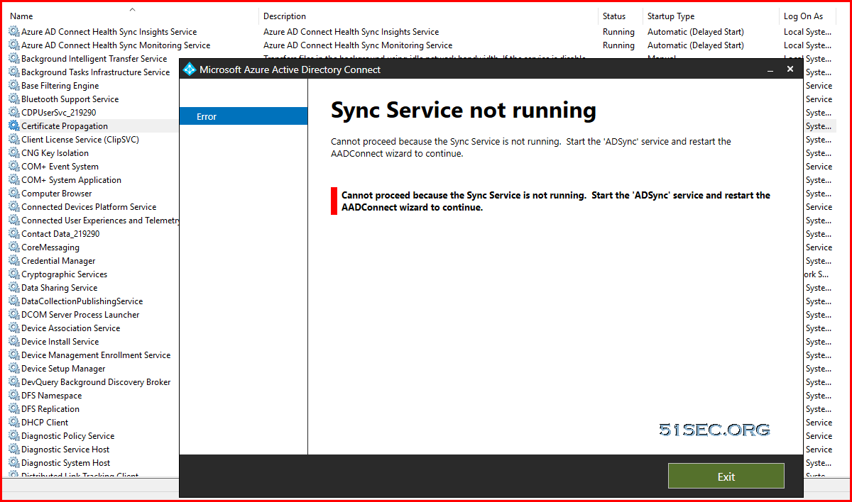The height and width of the screenshot is (502, 852).
Task: Click gear icon of Azure AD Connect Health Sync Insights Service
Action: click(14, 32)
